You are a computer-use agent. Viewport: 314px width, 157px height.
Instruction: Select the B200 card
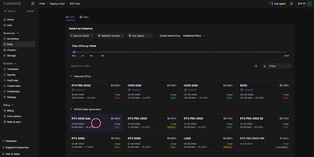264,92
